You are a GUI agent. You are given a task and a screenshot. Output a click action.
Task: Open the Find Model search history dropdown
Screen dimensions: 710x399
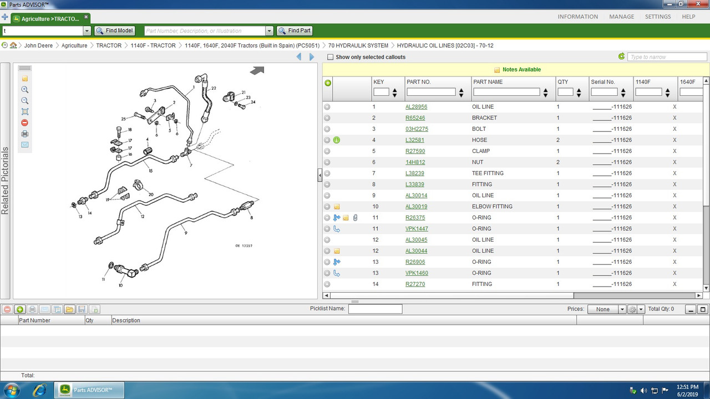coord(87,30)
